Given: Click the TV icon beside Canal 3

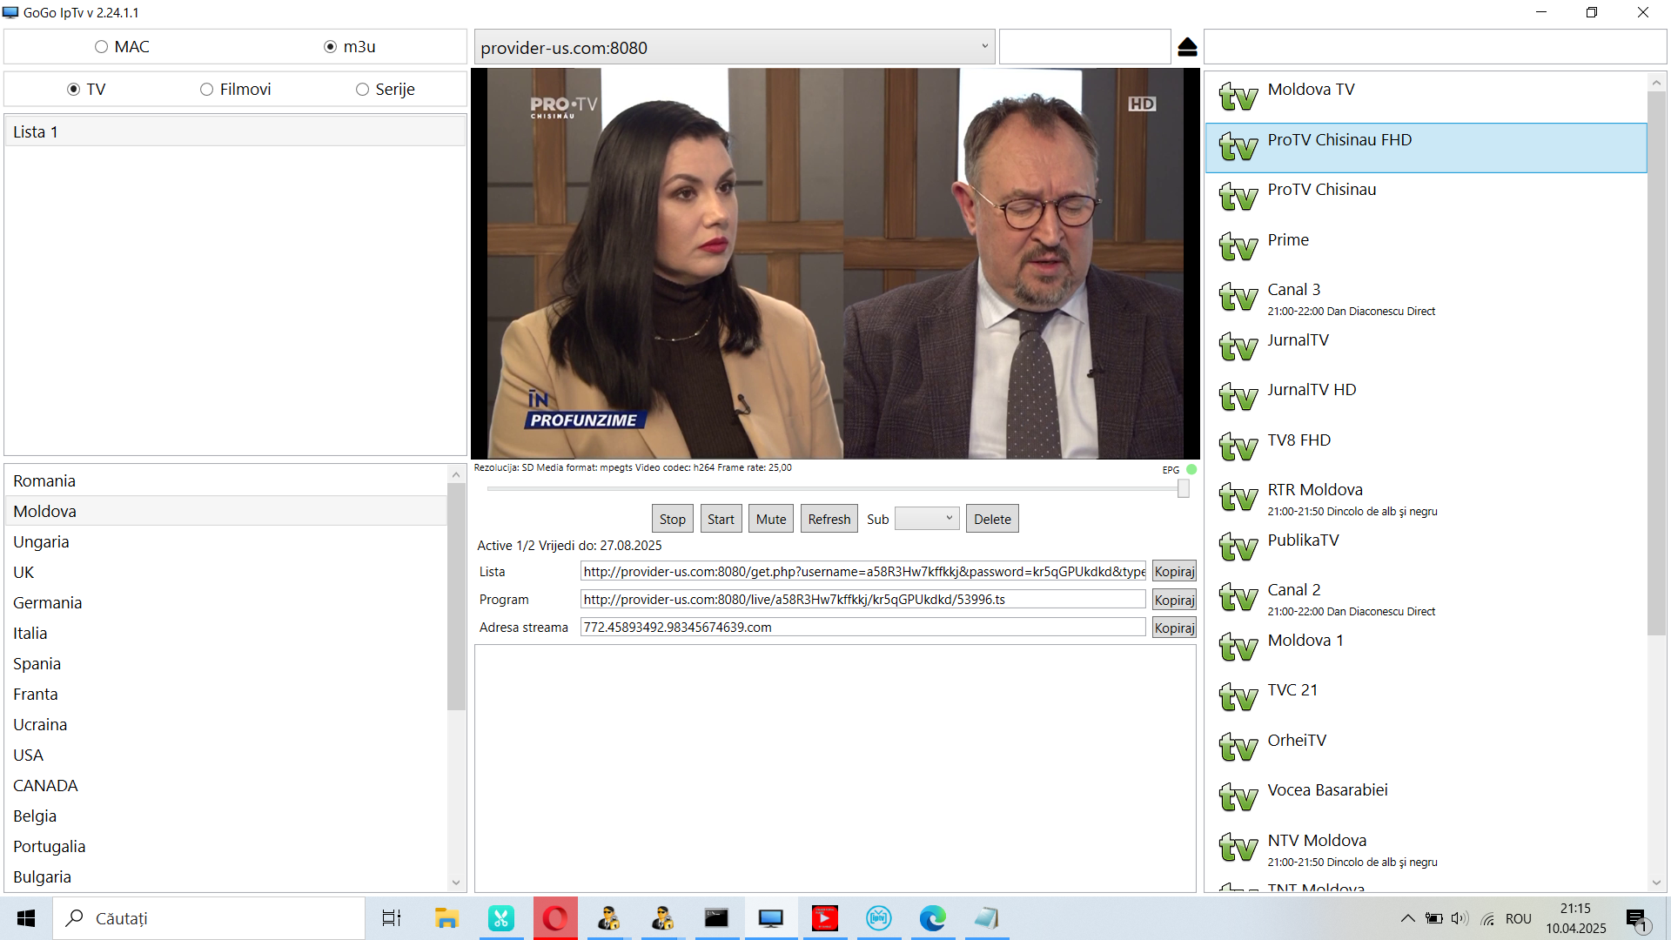Looking at the screenshot, I should (x=1238, y=297).
